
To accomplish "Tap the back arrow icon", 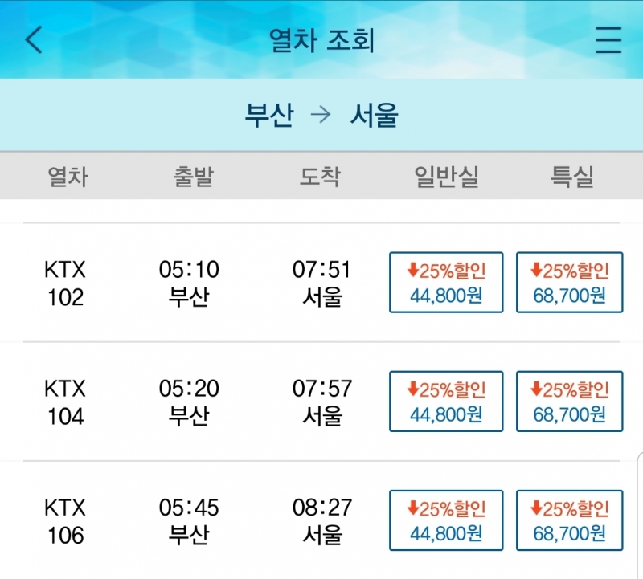I will [34, 39].
